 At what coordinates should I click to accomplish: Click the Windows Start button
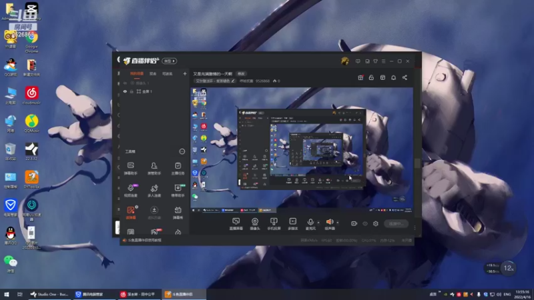(x=7, y=294)
